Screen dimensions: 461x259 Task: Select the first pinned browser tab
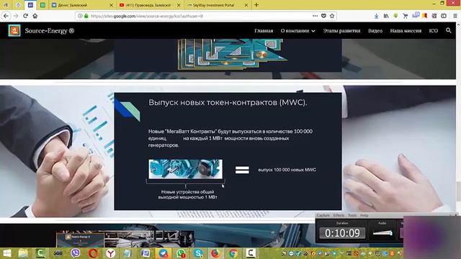pyautogui.click(x=6, y=5)
